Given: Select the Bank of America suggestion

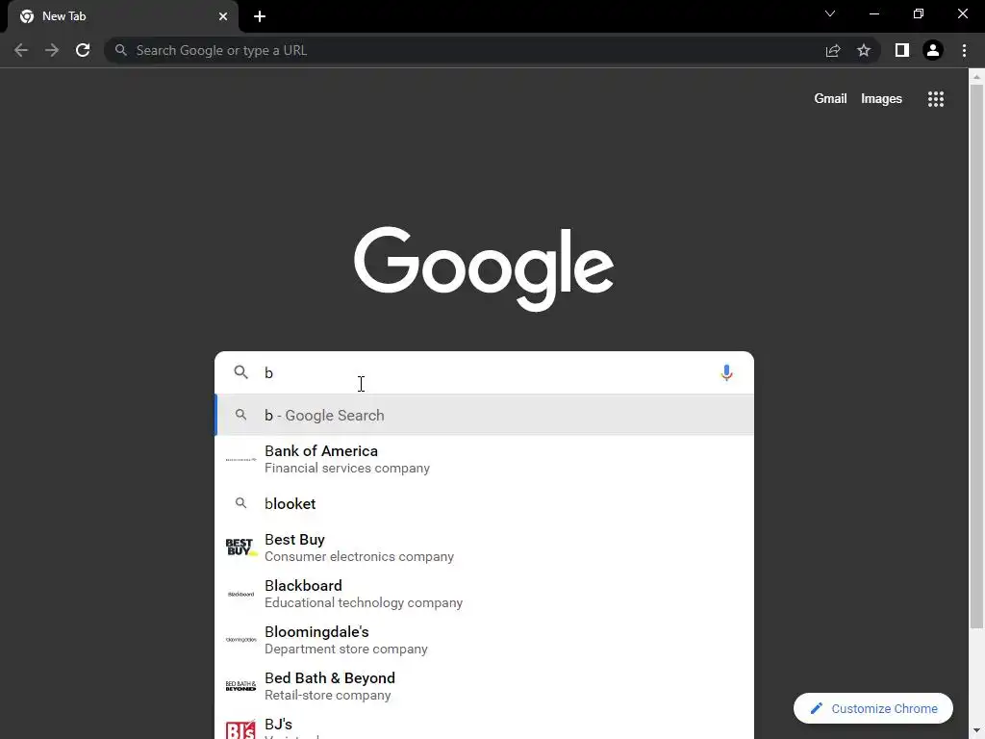Looking at the screenshot, I should point(485,459).
